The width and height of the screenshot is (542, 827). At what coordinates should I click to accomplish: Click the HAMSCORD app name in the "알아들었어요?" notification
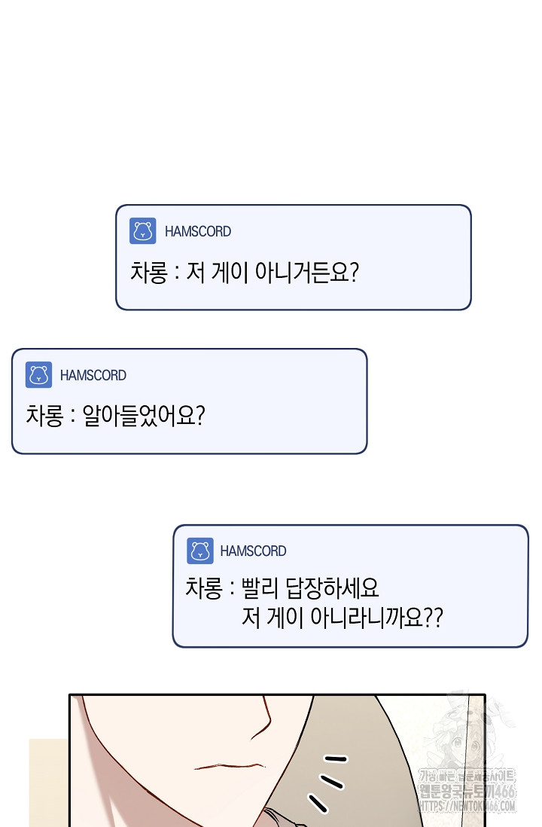coord(93,376)
